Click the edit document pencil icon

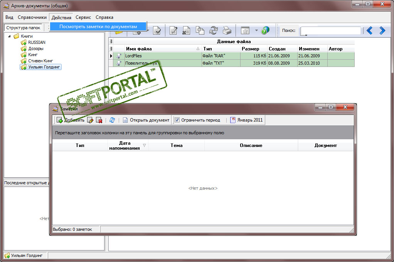click(x=173, y=31)
